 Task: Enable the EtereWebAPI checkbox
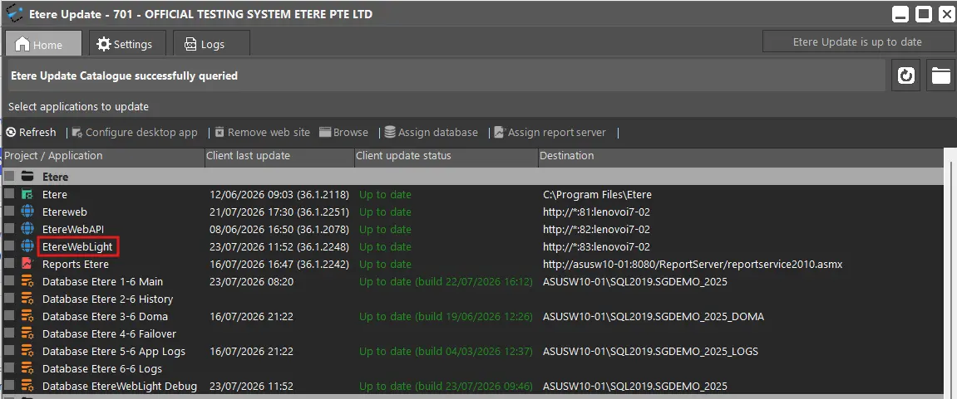[x=9, y=228]
